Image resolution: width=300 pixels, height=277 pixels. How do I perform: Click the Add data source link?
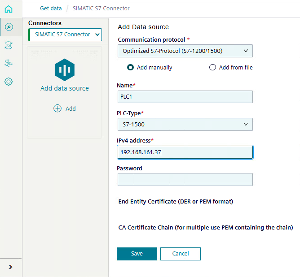click(65, 88)
